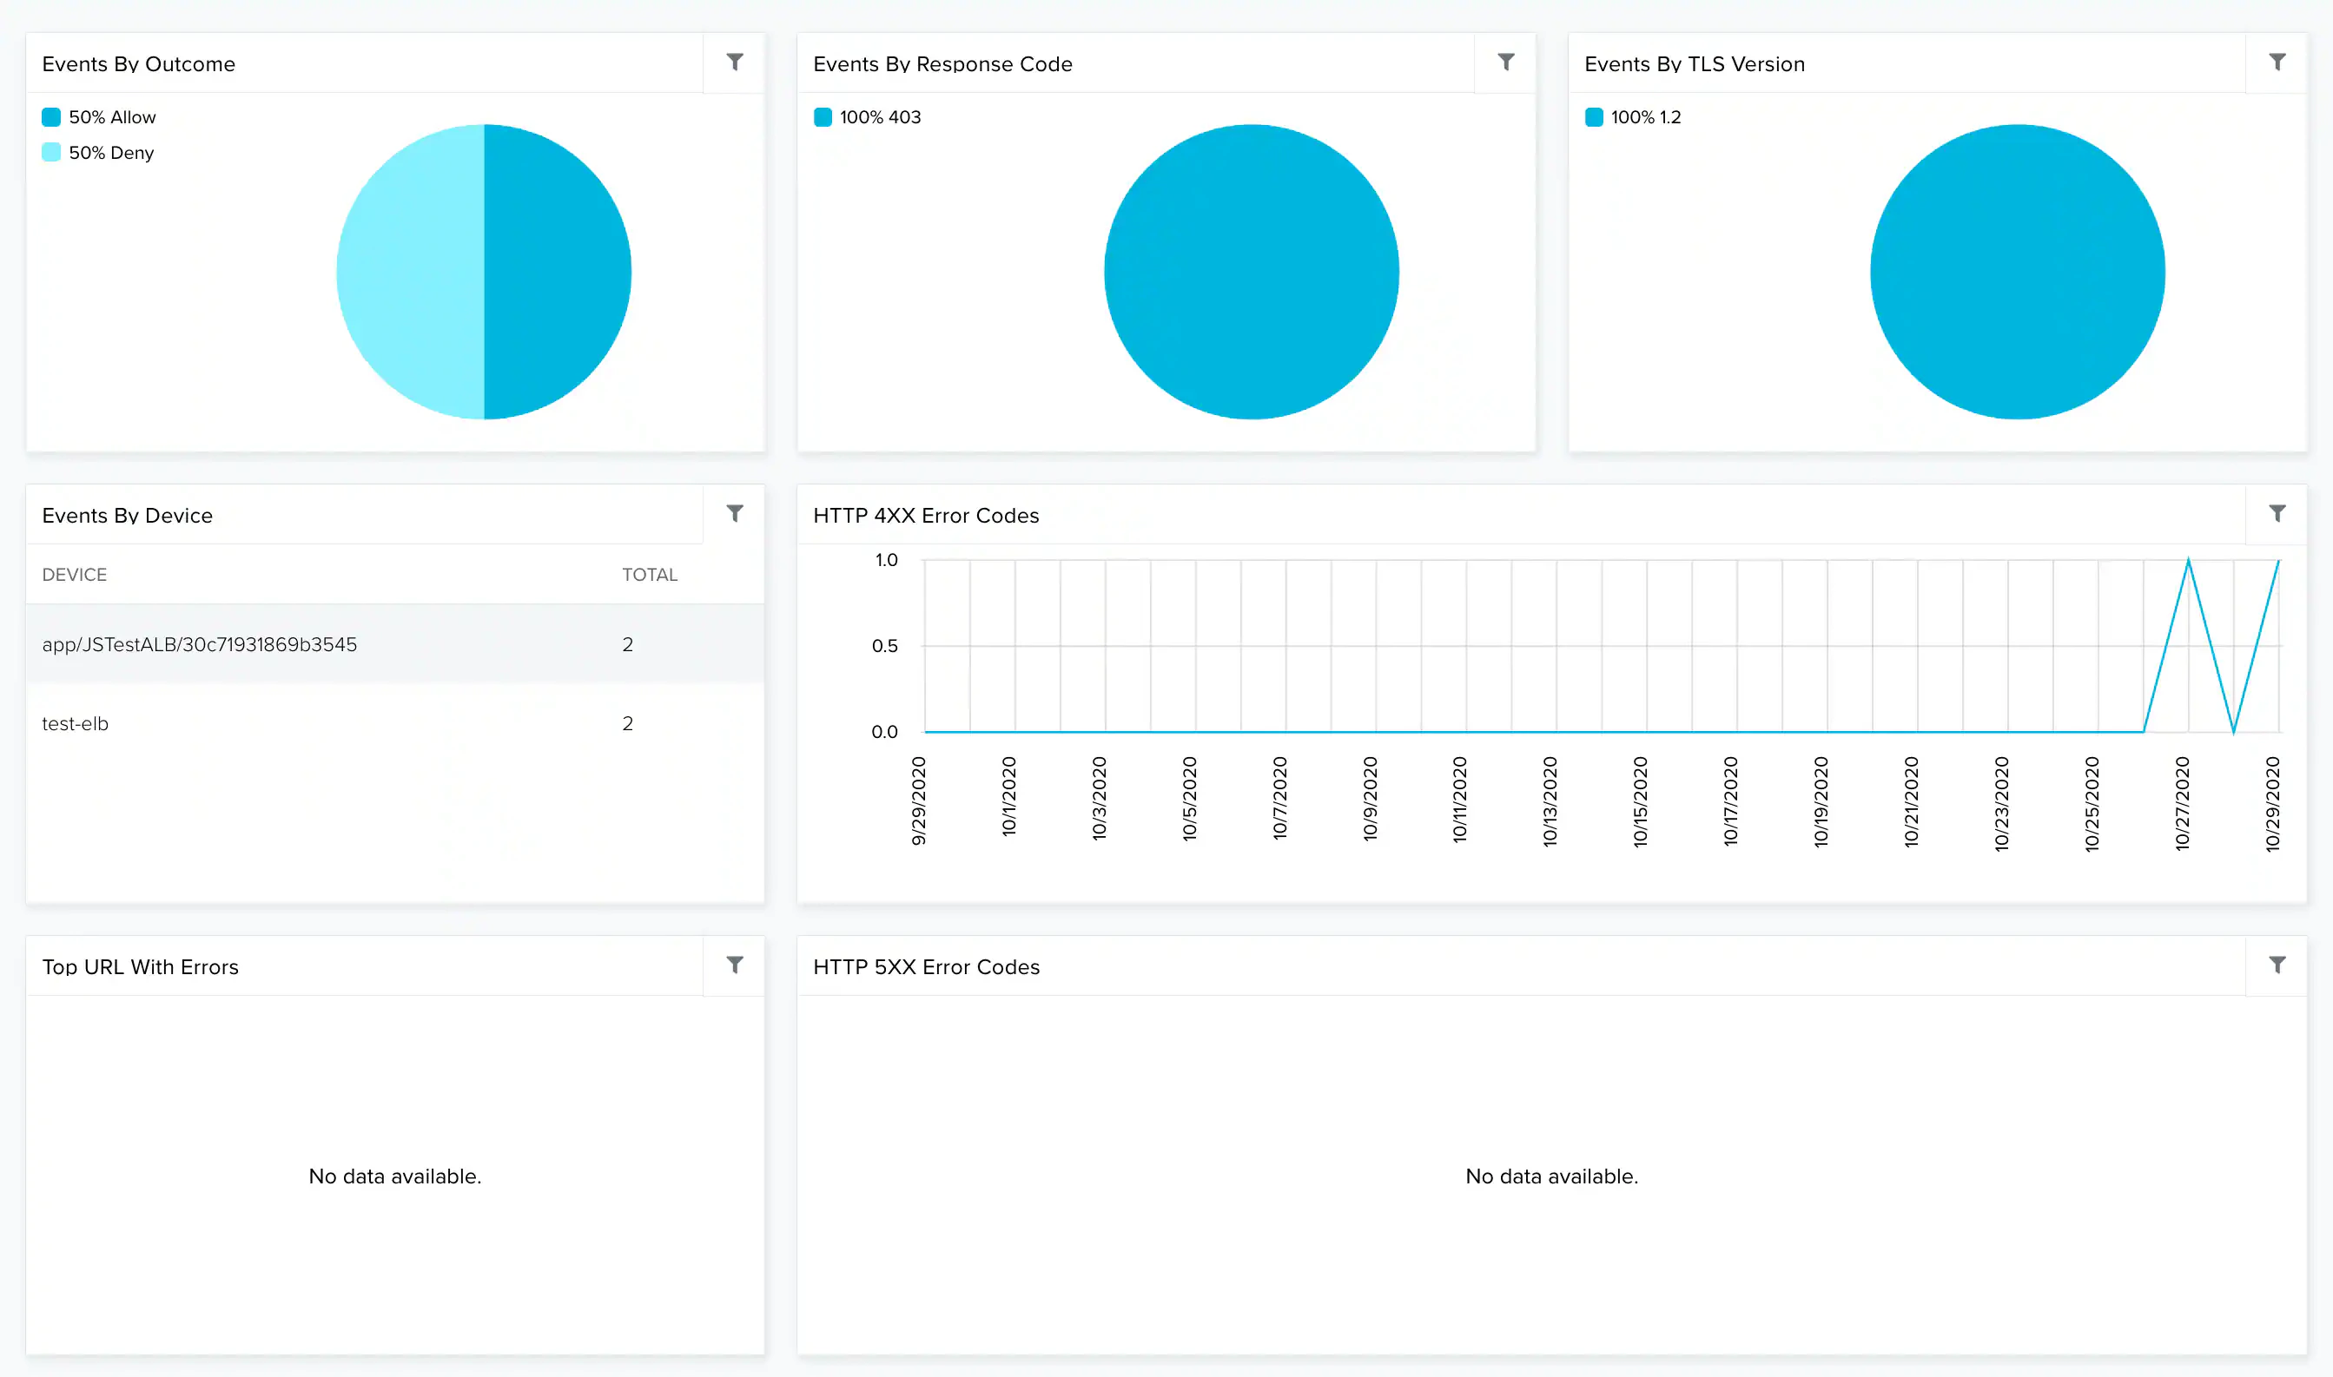Open filter on Top URL With Errors
The height and width of the screenshot is (1377, 2333).
(734, 965)
